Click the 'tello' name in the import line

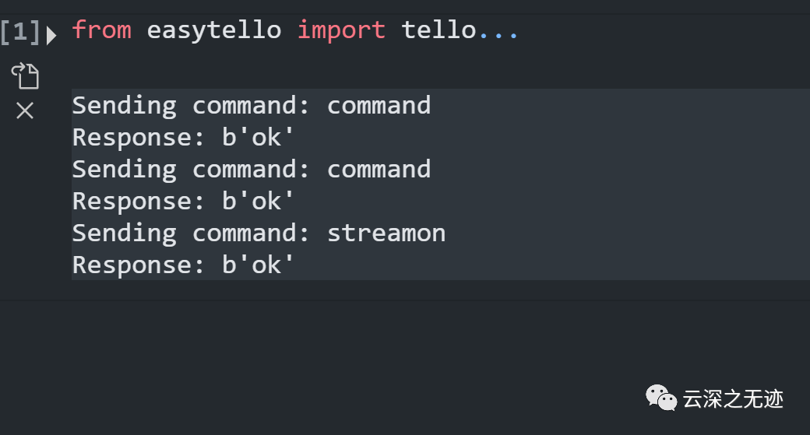(438, 30)
